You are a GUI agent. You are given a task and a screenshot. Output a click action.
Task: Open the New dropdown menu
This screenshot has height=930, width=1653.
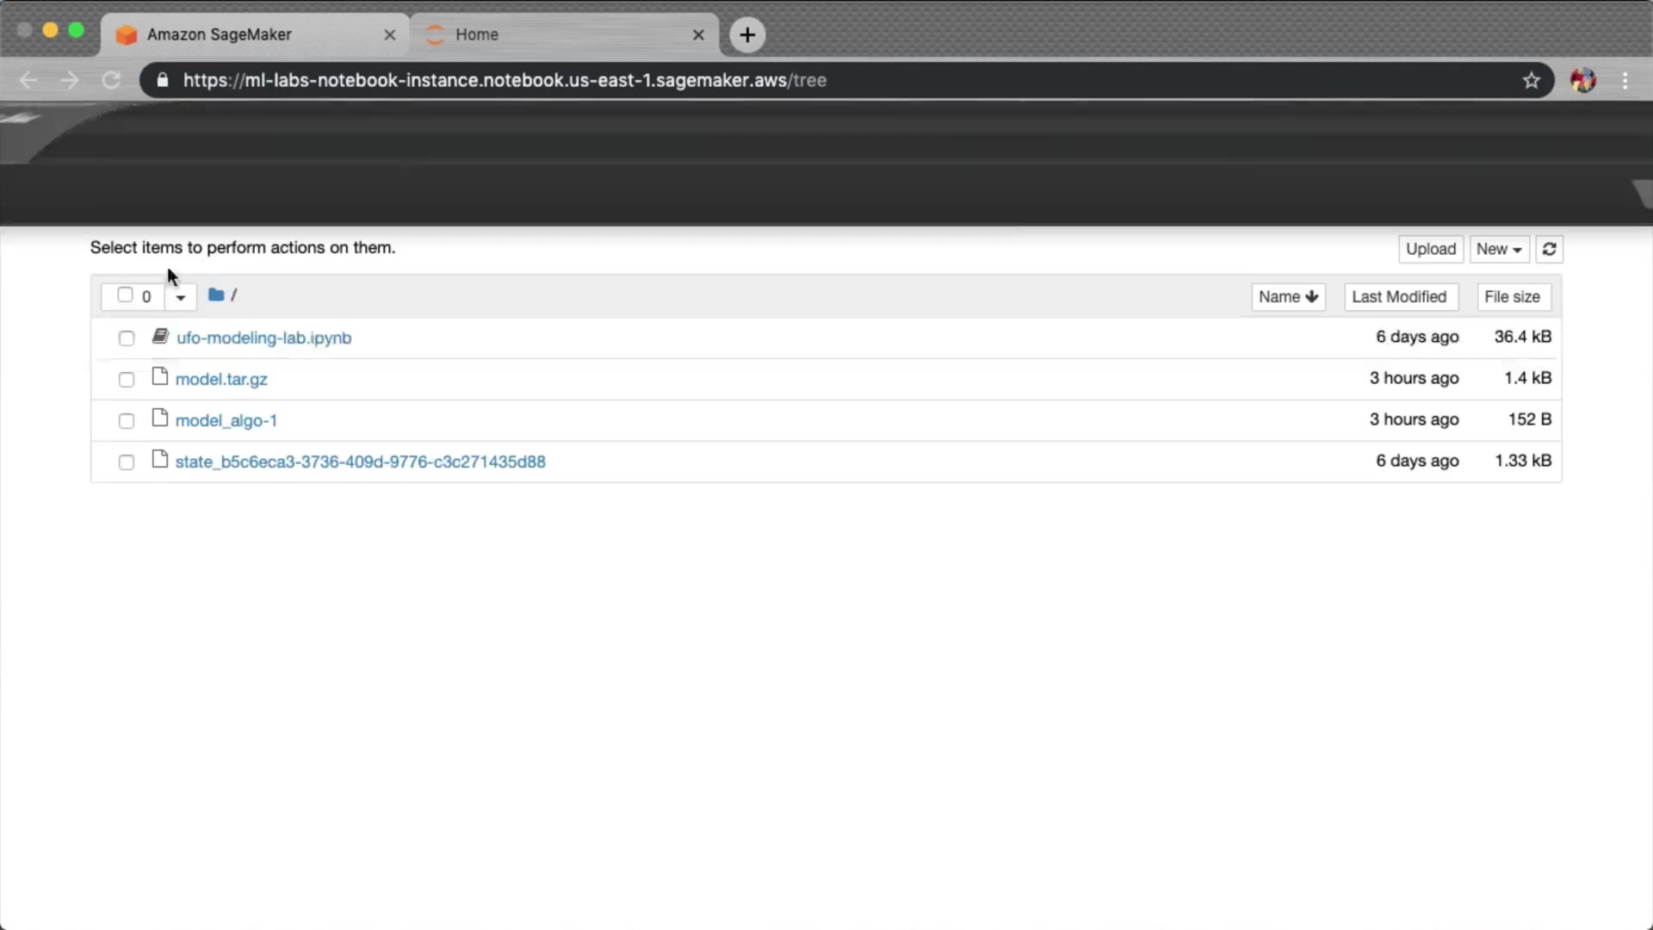(1499, 249)
